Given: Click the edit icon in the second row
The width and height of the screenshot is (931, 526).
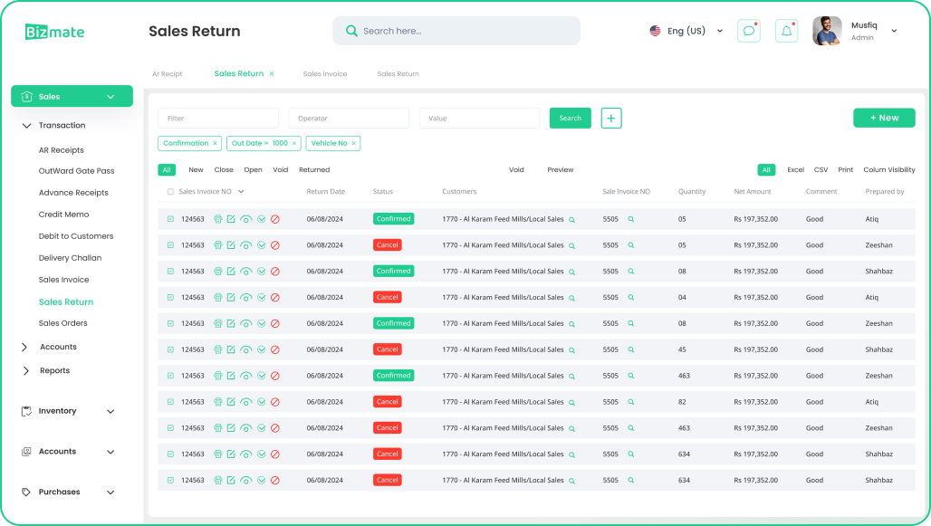Looking at the screenshot, I should [x=231, y=245].
